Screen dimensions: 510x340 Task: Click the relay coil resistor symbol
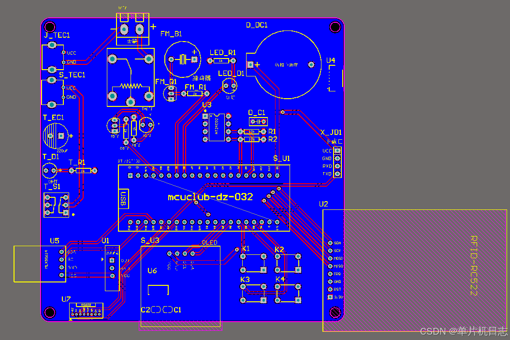click(131, 86)
